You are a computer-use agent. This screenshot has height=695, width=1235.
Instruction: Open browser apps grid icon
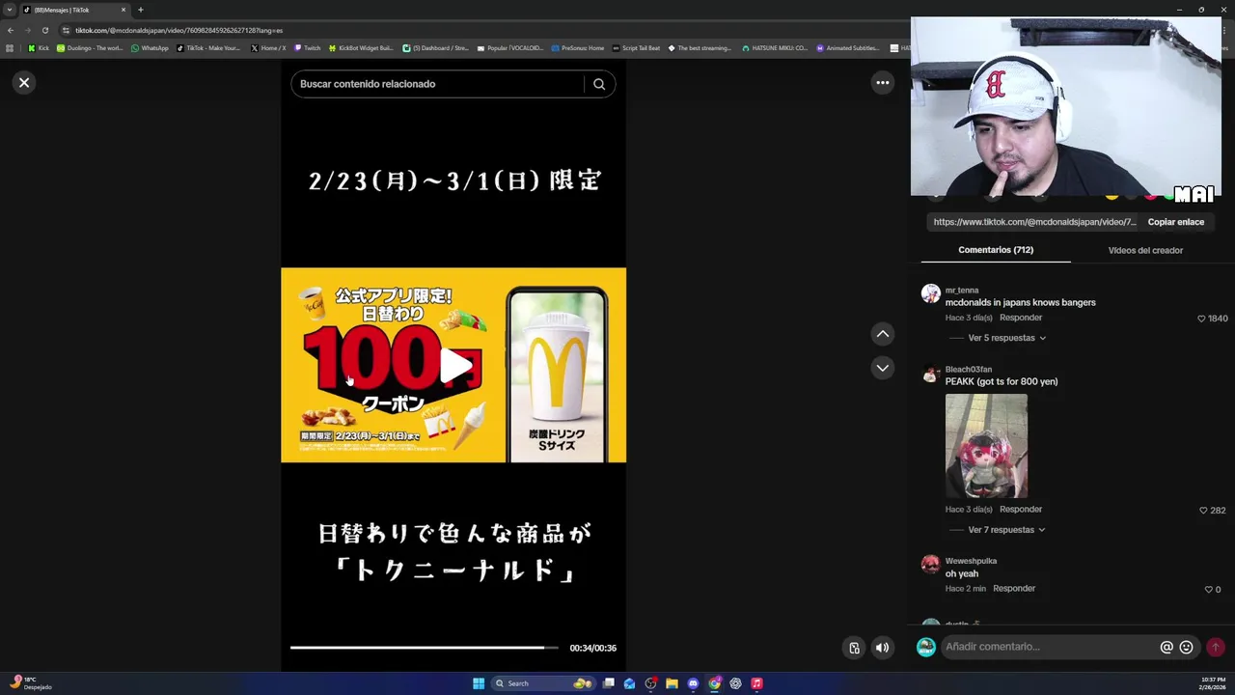pos(10,48)
